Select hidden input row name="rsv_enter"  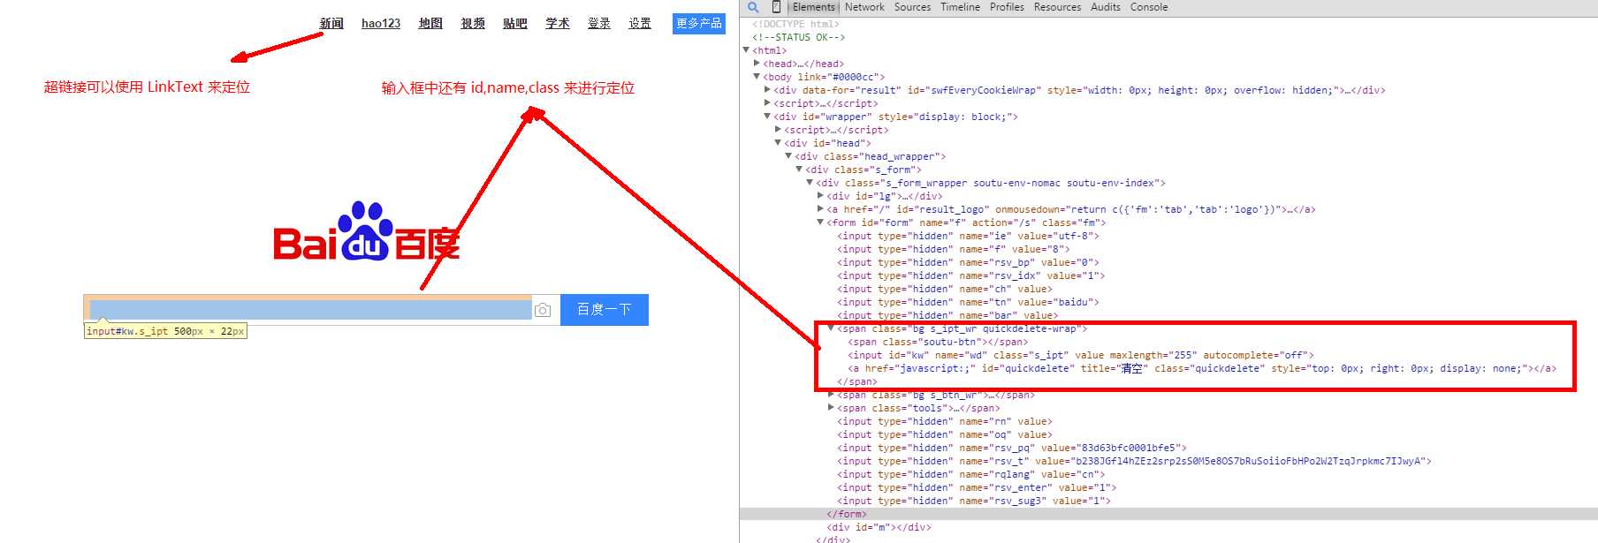(977, 487)
